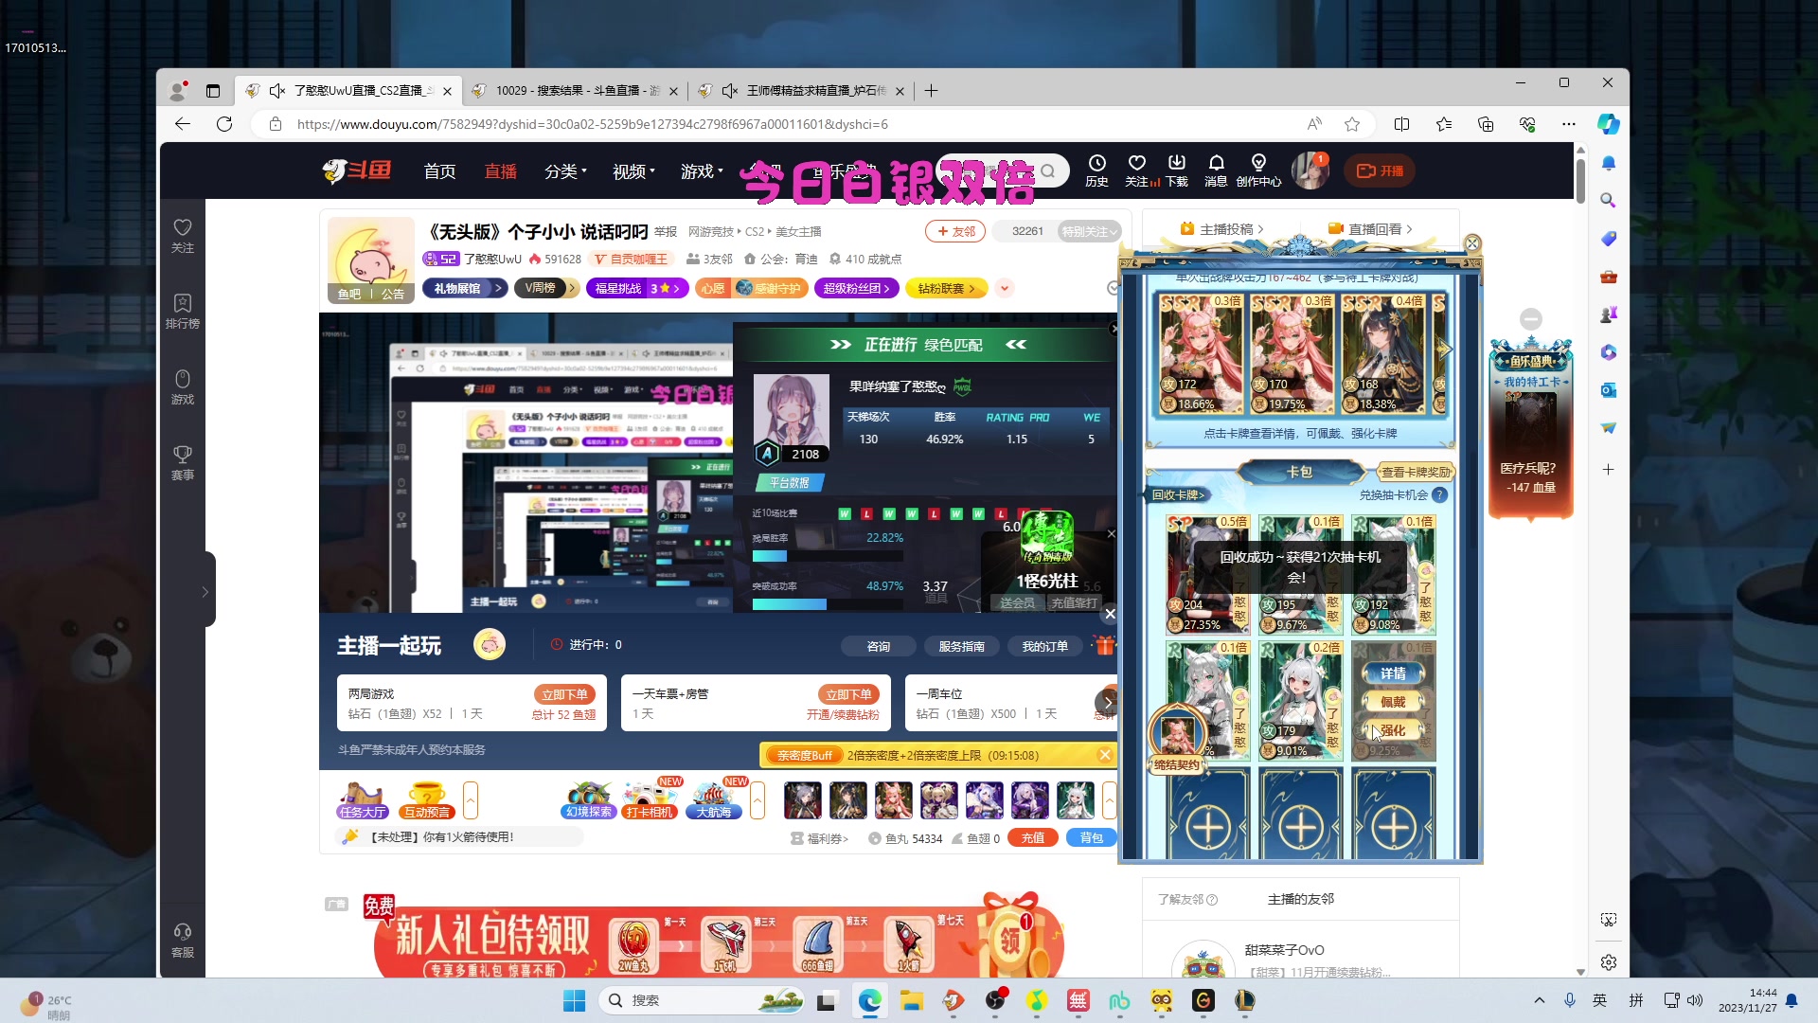Open the 大航海 ship icon
Image resolution: width=1818 pixels, height=1023 pixels.
coord(714,800)
